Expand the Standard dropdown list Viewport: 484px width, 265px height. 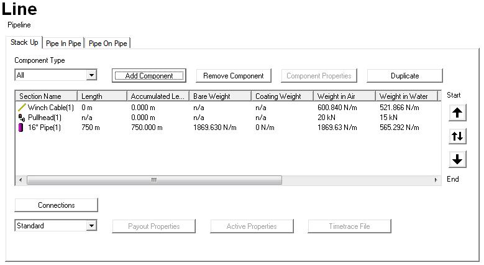pyautogui.click(x=91, y=226)
